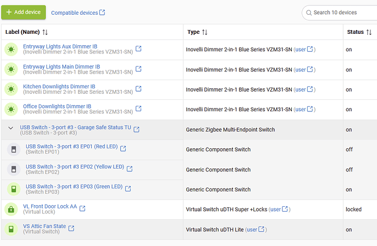Image resolution: width=377 pixels, height=246 pixels.
Task: Open USB Switch Garage Safe Status TU device
Action: [75, 128]
